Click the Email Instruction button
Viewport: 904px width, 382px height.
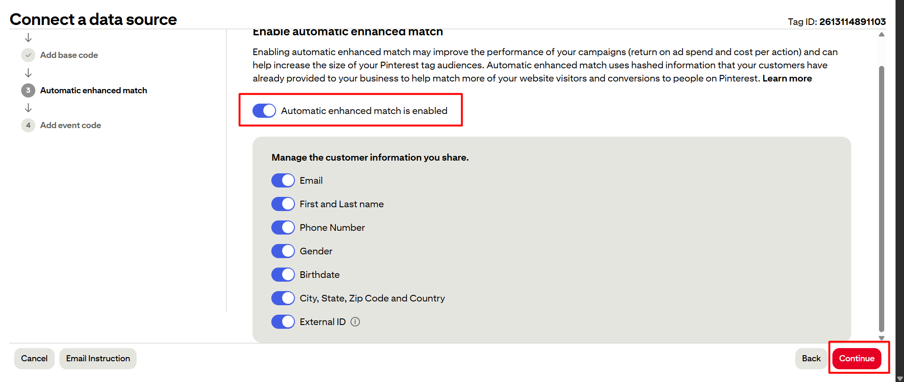click(98, 358)
